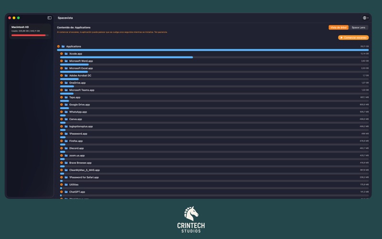382x239 pixels.
Task: Click the Xcode.app folder icon
Action: point(66,54)
